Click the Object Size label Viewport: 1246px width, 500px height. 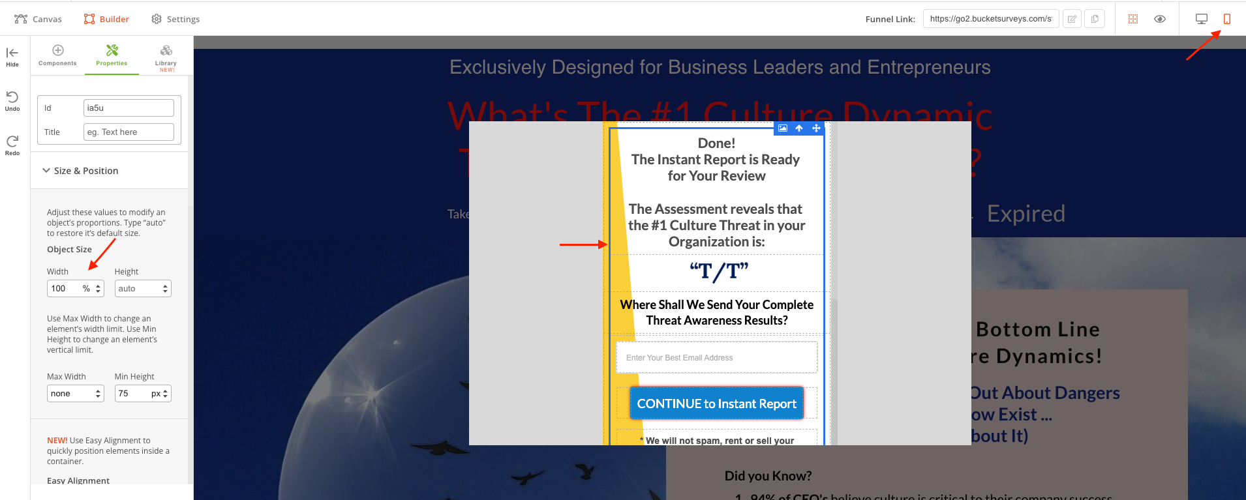point(69,249)
